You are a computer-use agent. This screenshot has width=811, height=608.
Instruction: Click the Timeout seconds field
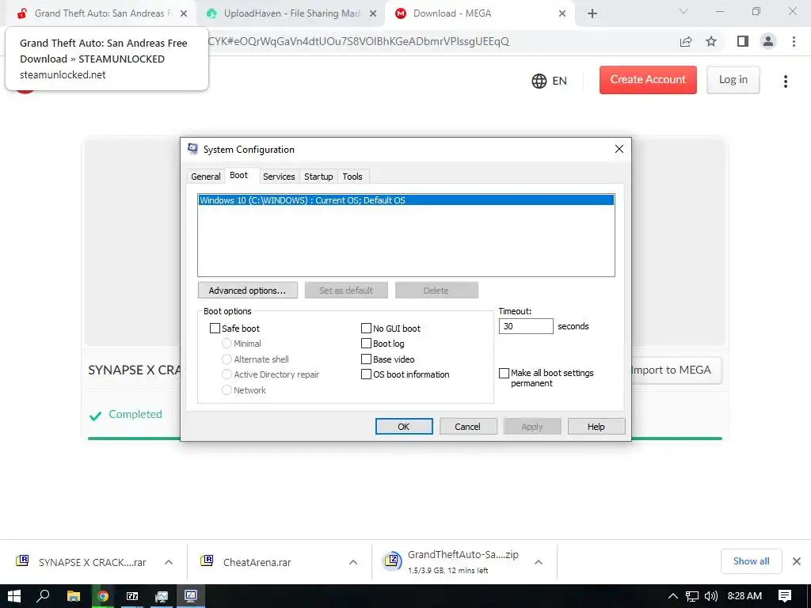point(526,326)
